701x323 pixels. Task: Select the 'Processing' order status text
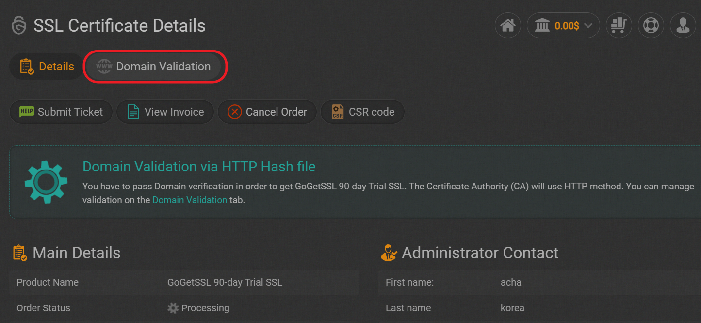pos(205,308)
